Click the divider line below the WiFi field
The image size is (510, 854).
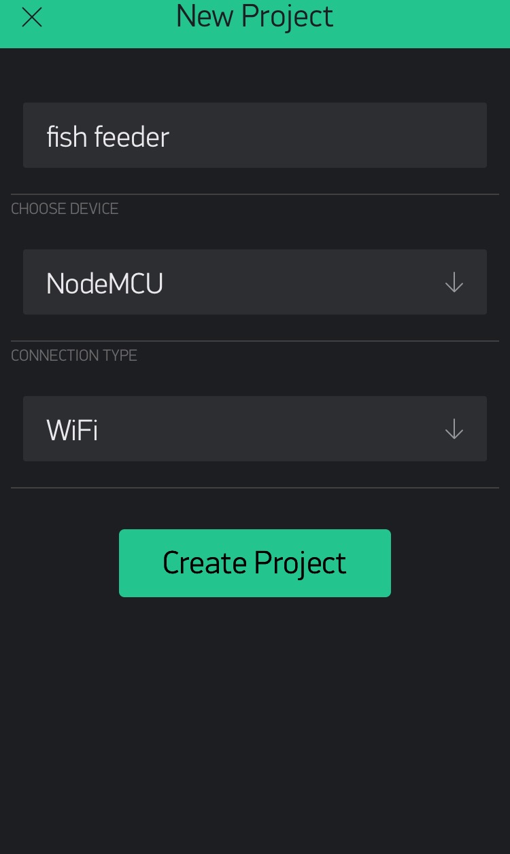point(255,488)
